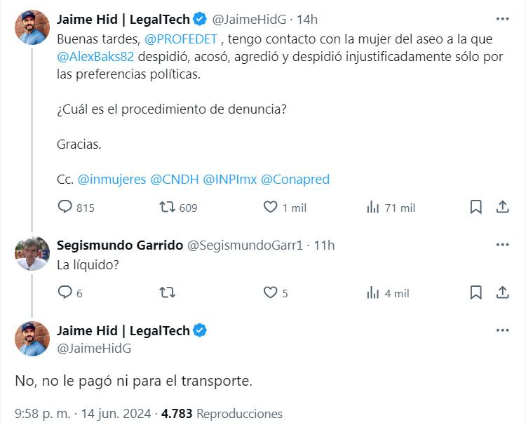Share Jaime Hid's first tweet

(502, 208)
